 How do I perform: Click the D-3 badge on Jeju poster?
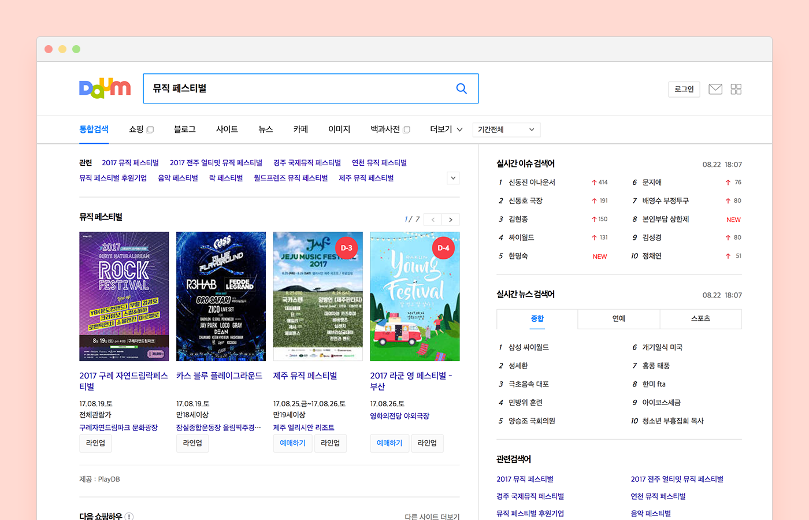click(x=347, y=248)
